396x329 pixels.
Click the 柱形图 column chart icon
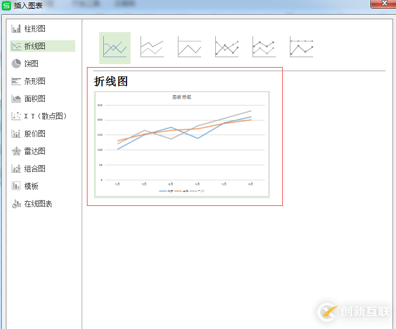[x=16, y=29]
